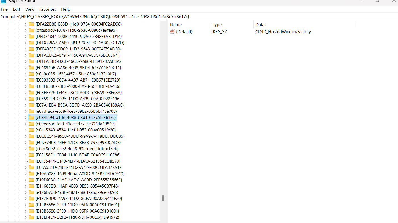This screenshot has width=398, height=223.
Task: Select key {E13EF4E4-D2F2-11d0-9816-00C04FD91972}
Action: [77, 217]
